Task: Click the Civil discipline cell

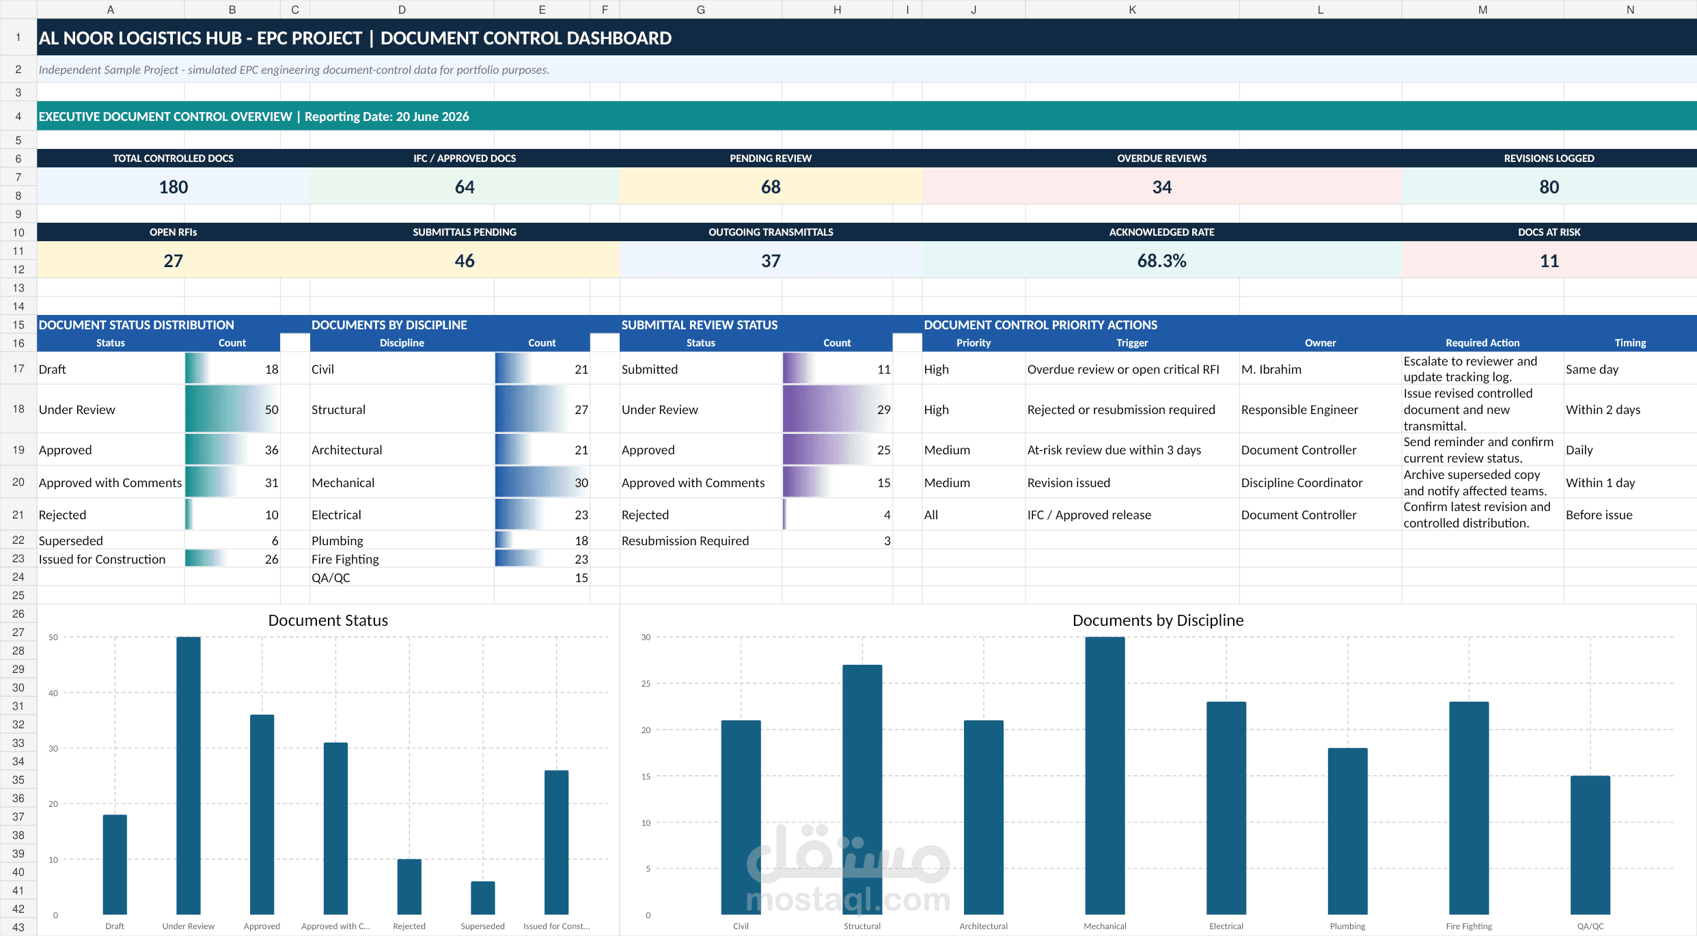Action: tap(402, 369)
